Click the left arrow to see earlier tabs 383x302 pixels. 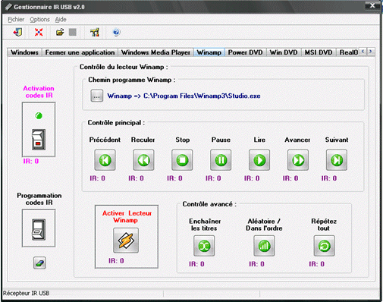coord(363,52)
